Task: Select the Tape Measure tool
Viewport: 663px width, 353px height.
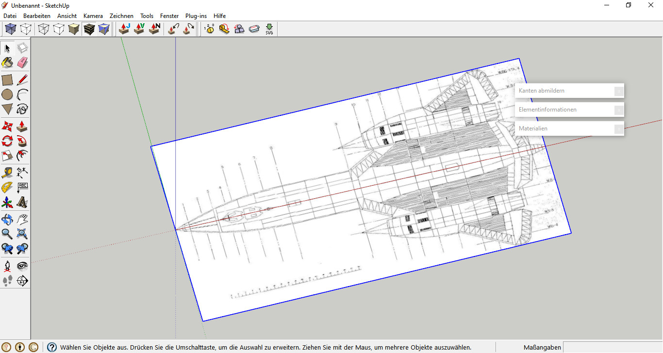Action: [7, 173]
